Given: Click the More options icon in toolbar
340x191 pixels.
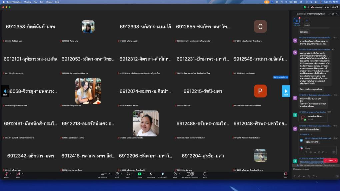Looking at the screenshot, I should (x=204, y=174).
